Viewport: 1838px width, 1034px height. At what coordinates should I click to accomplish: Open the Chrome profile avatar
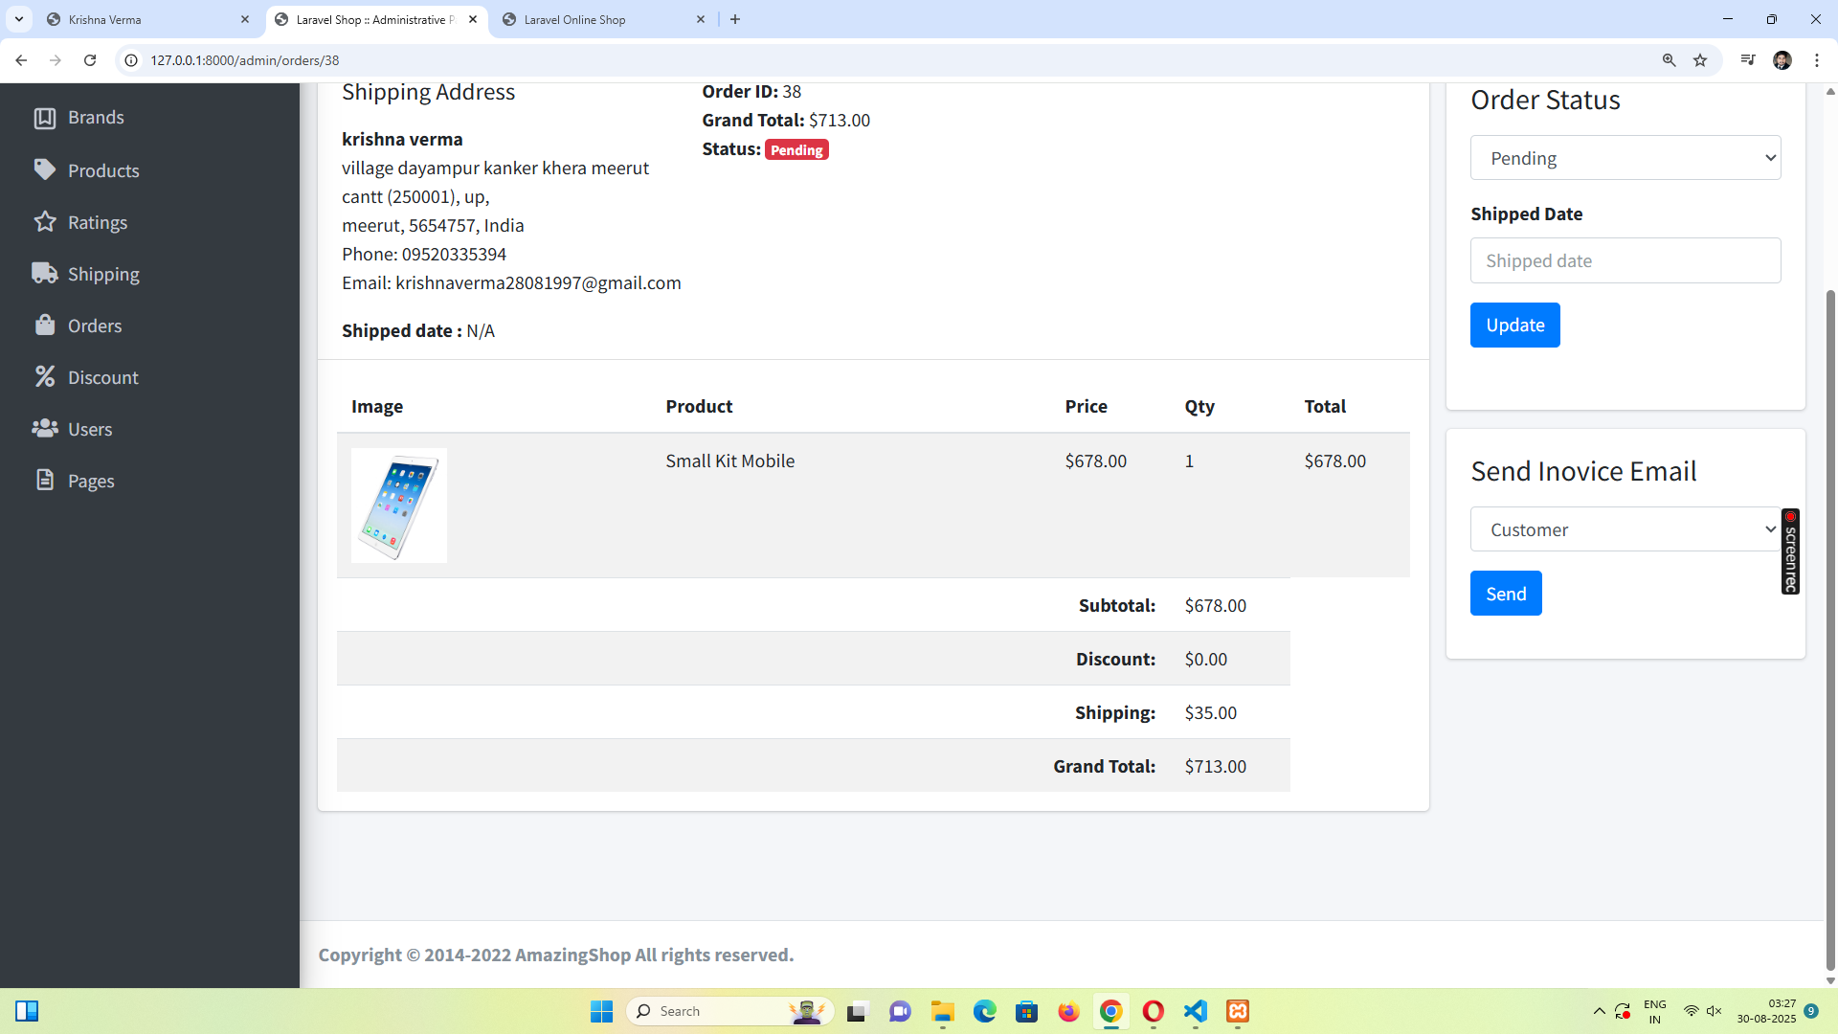pos(1782,60)
